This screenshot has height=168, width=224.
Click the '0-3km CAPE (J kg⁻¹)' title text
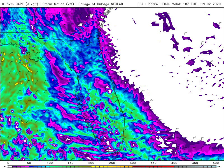pos(20,4)
